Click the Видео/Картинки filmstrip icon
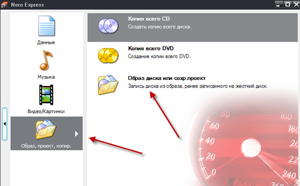Image resolution: width=300 pixels, height=186 pixels. tap(46, 95)
